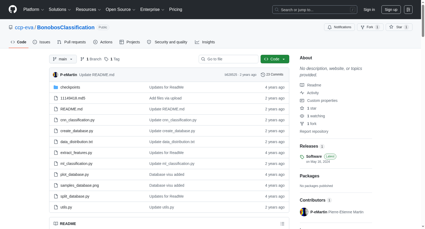The image size is (425, 229).
Task: Click the Search or jump to field
Action: pos(315,10)
